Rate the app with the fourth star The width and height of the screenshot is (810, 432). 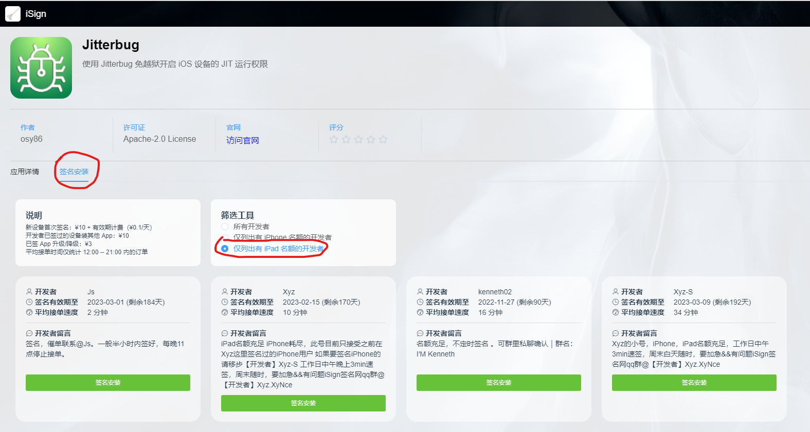tap(371, 139)
